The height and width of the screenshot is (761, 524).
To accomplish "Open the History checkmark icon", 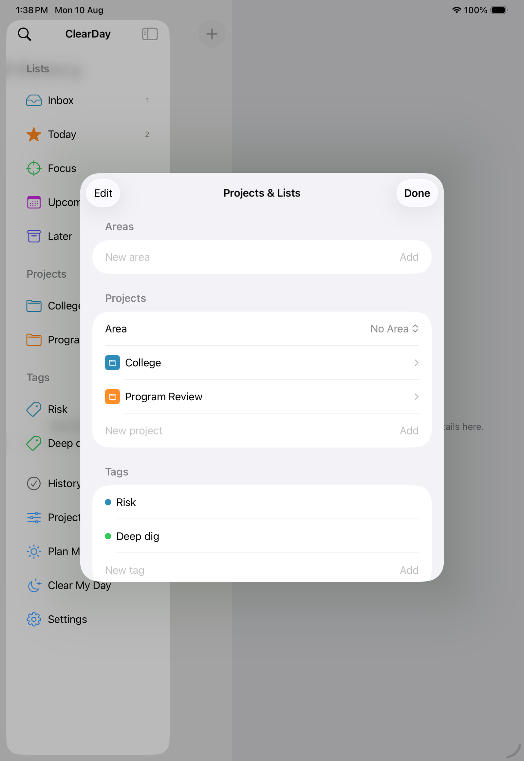I will pos(34,484).
